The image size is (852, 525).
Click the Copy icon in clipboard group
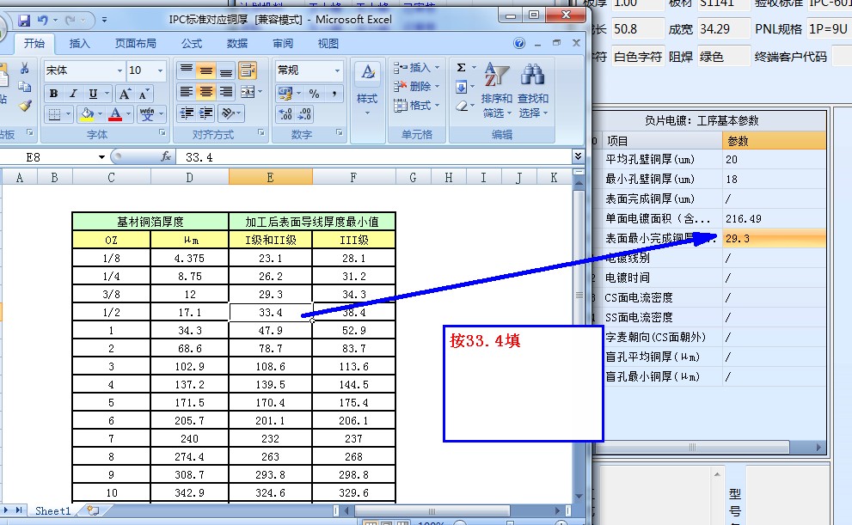24,87
